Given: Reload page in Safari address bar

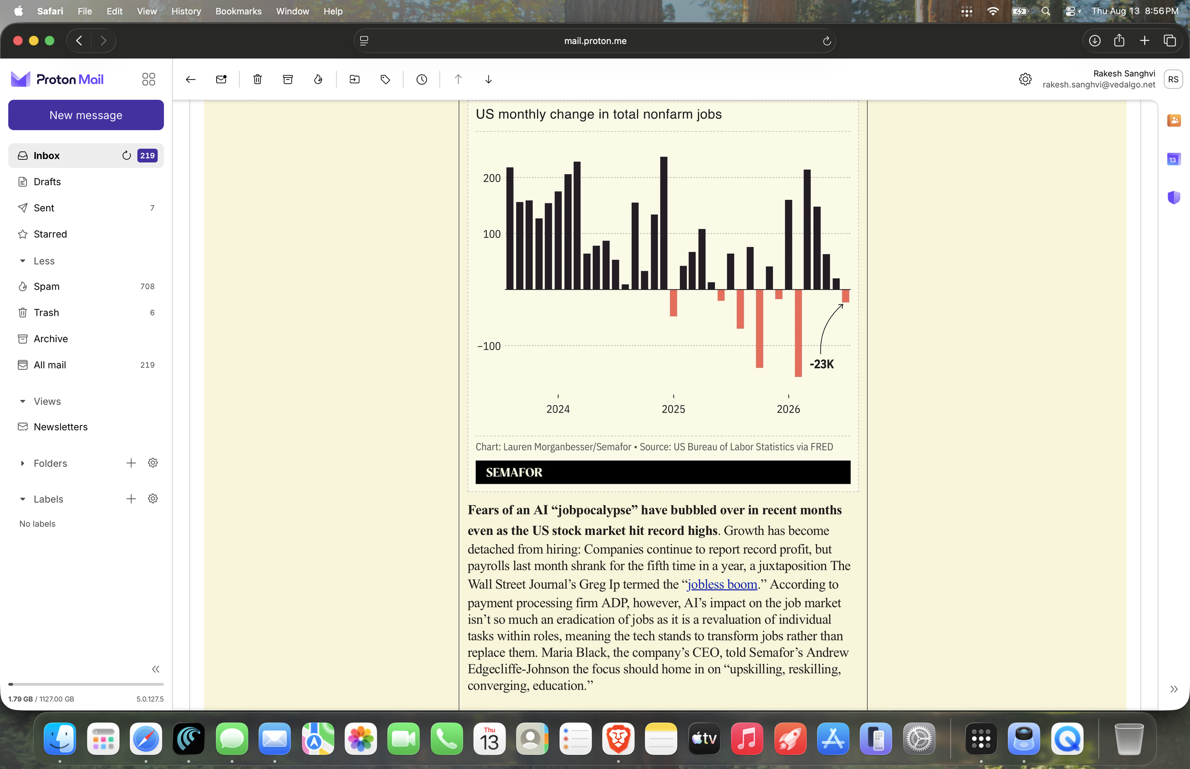Looking at the screenshot, I should click(x=826, y=41).
